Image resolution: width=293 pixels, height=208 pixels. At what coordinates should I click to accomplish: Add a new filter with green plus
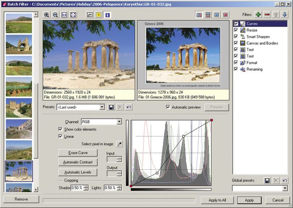tap(258, 15)
